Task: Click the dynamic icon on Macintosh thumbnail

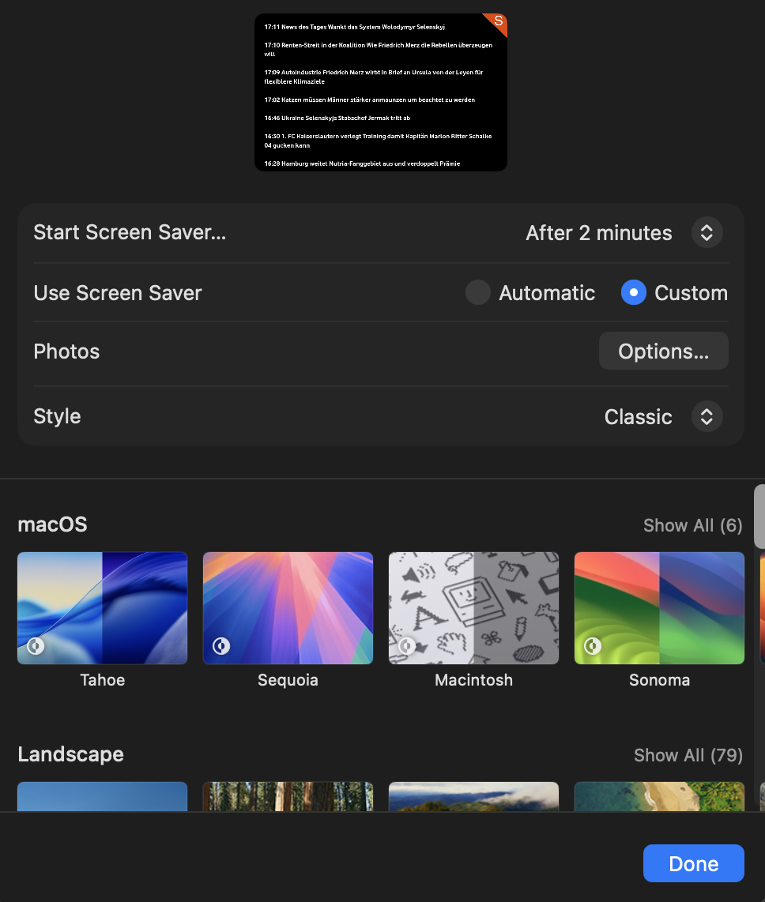Action: pos(407,646)
